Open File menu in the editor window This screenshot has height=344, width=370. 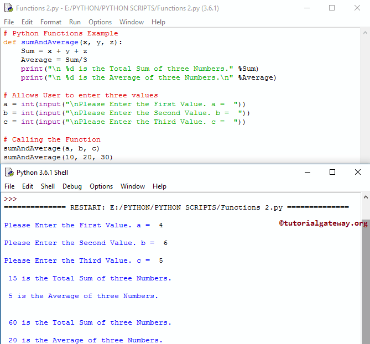[x=9, y=22]
